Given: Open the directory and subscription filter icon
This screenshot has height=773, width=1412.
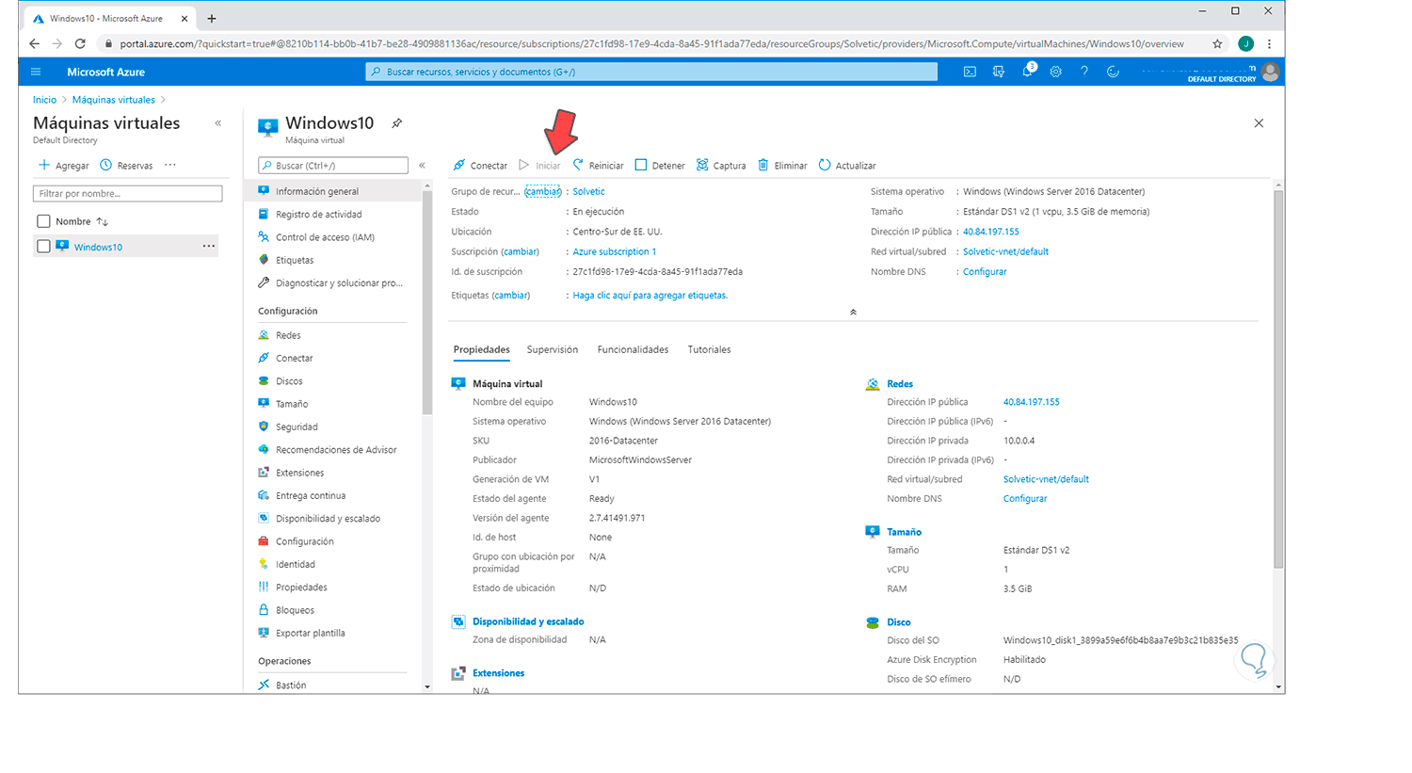Looking at the screenshot, I should coord(999,72).
